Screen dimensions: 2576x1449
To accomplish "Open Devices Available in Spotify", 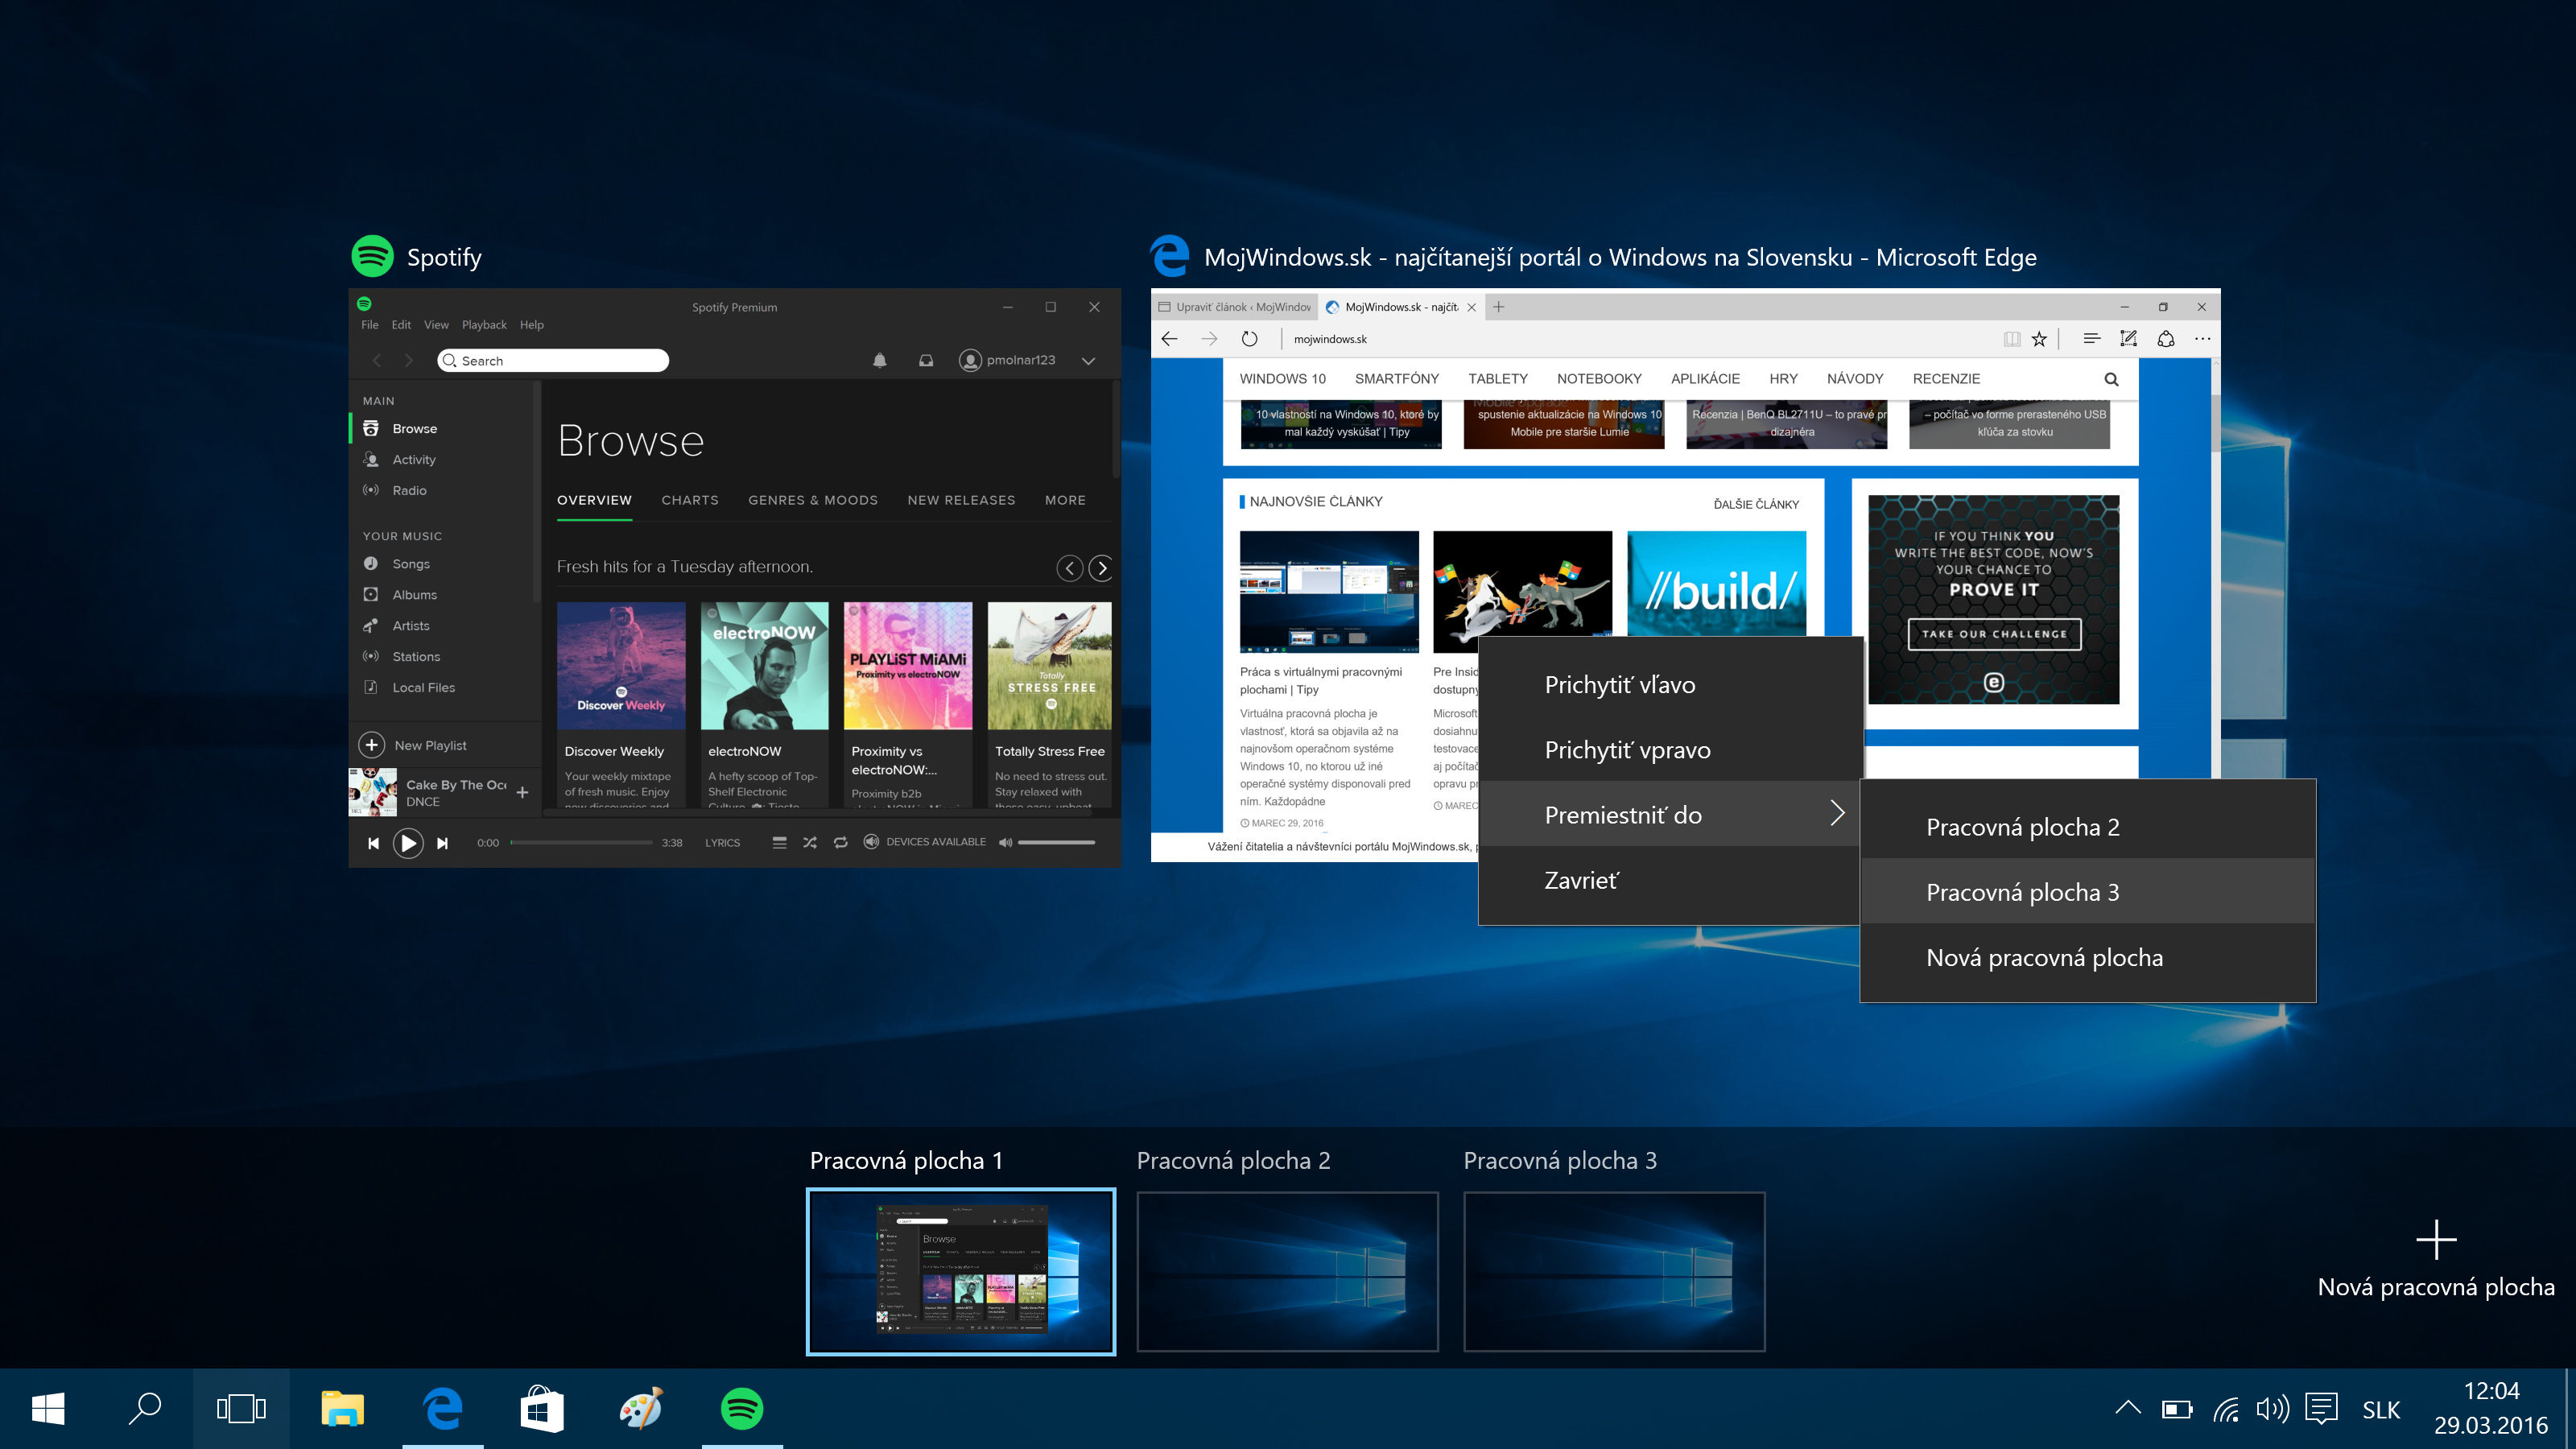I will click(x=925, y=842).
